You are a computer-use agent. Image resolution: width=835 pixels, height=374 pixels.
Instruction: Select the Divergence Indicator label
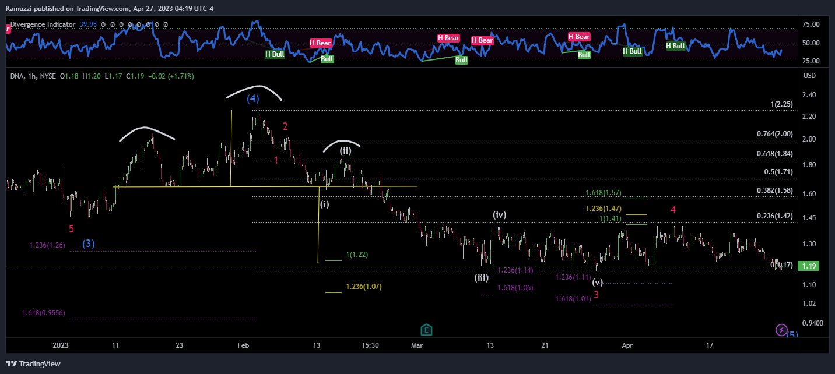43,24
